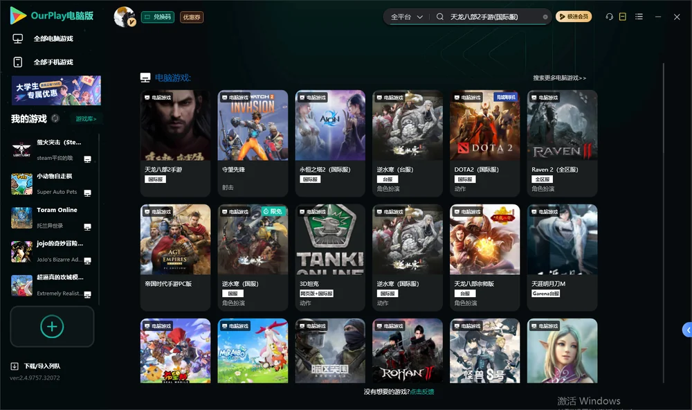The image size is (692, 410).
Task: Click the monitor icon beside 电脑游戏 heading
Action: [145, 78]
